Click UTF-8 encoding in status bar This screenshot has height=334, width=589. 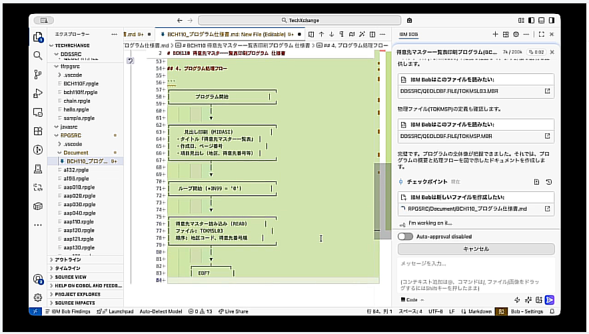(x=436, y=311)
